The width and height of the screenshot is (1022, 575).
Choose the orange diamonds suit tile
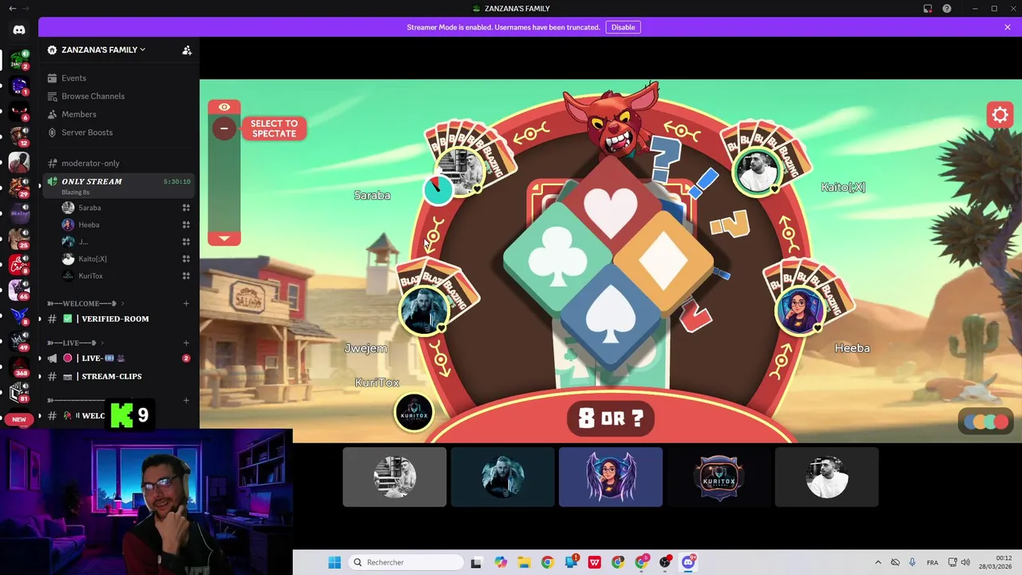tap(665, 260)
